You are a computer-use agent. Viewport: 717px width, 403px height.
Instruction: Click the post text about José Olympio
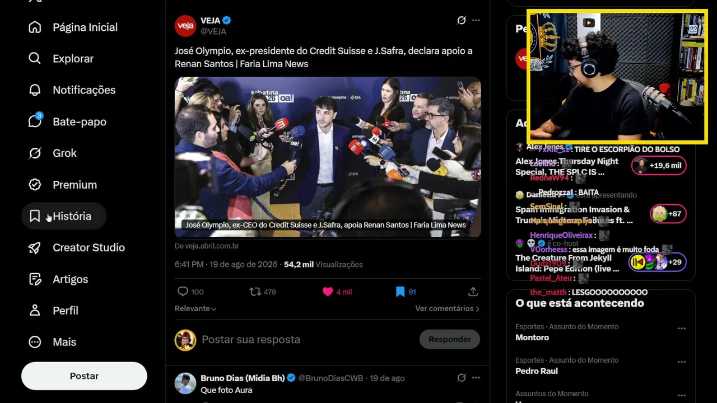pos(324,57)
